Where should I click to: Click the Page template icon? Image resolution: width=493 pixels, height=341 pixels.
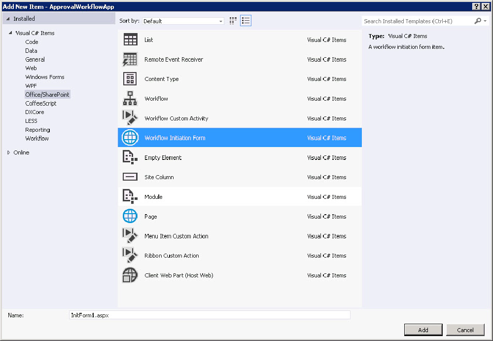coord(130,216)
